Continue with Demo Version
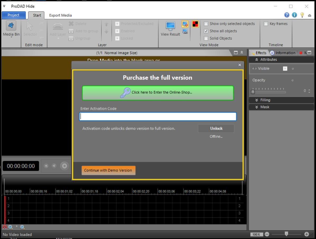Viewport: 316px width, 239px height. (x=109, y=170)
